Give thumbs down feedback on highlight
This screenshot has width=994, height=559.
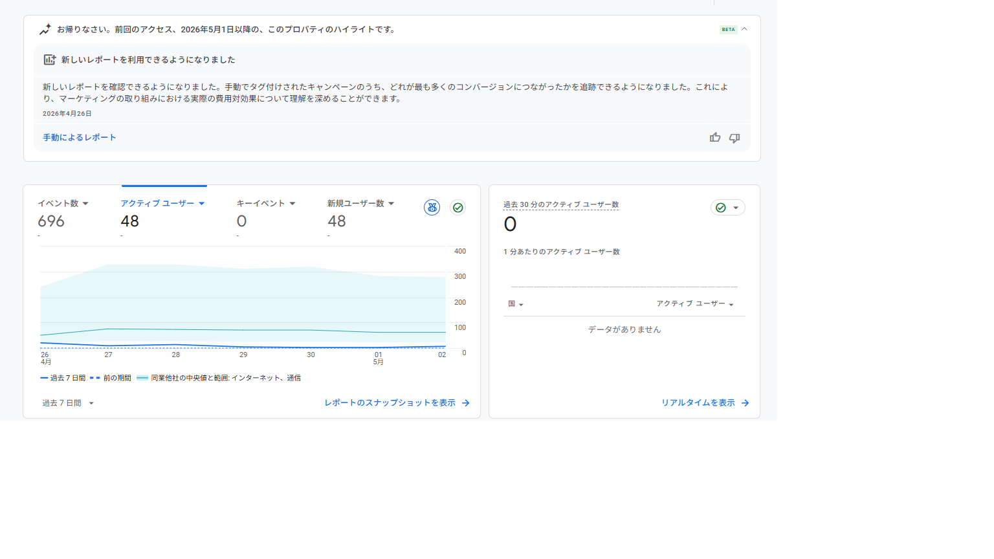click(x=734, y=138)
